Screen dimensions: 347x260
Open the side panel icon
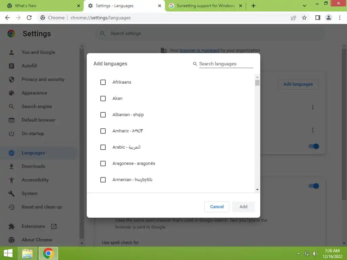click(x=318, y=18)
